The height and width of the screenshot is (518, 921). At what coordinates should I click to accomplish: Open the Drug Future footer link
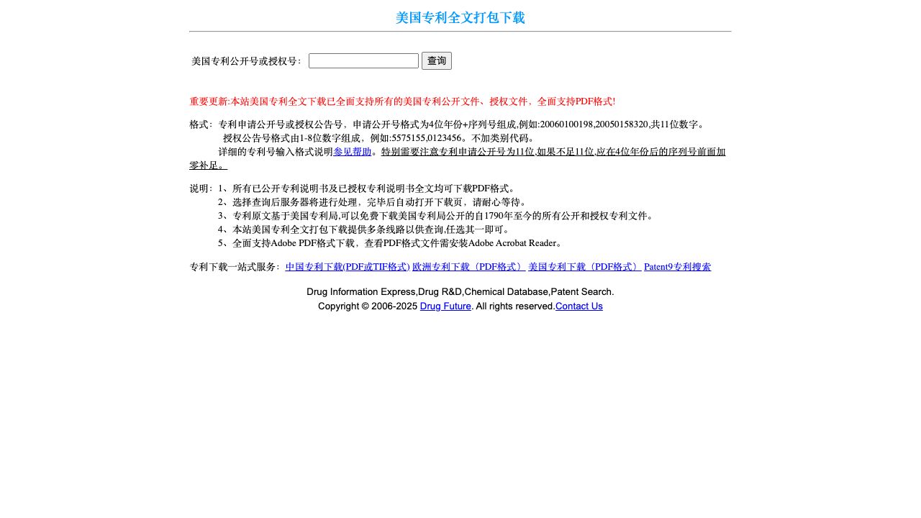pyautogui.click(x=445, y=306)
